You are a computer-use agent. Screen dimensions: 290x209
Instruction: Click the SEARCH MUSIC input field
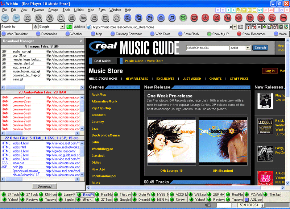pyautogui.click(x=208, y=48)
